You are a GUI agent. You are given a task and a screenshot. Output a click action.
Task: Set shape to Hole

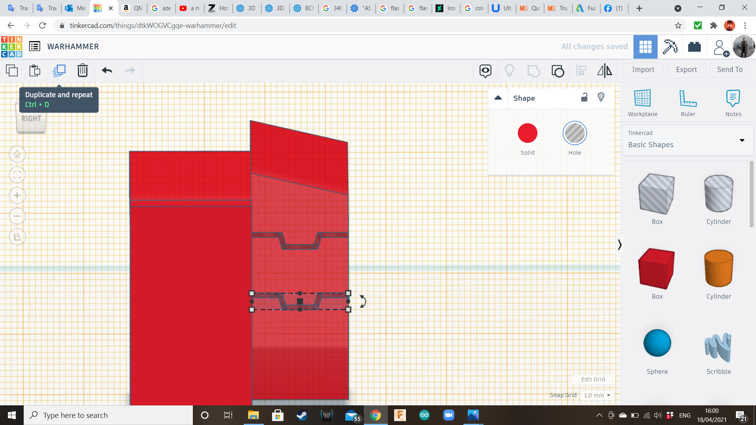point(574,133)
